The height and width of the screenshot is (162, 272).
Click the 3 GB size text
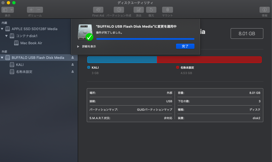click(95, 73)
